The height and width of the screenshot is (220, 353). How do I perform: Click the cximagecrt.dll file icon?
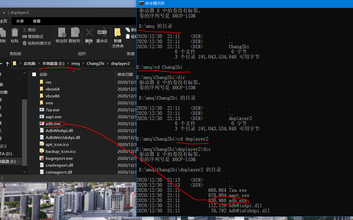point(42,172)
